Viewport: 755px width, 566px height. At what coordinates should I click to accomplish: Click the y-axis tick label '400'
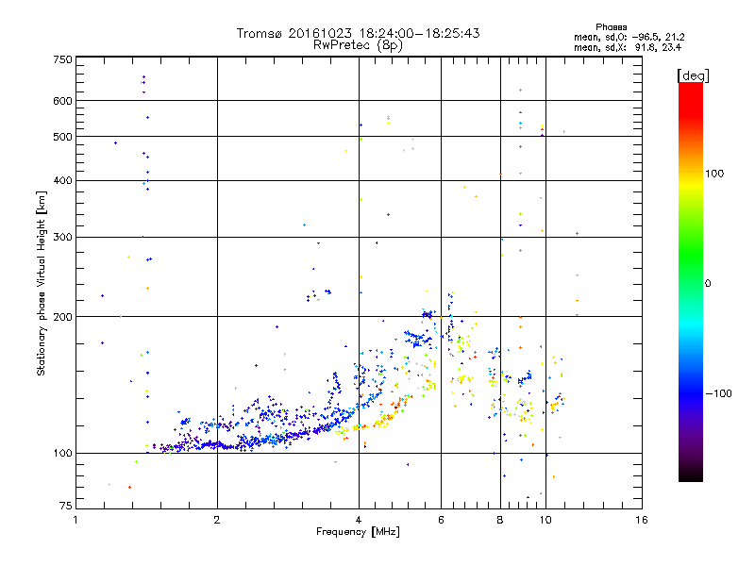click(x=62, y=180)
